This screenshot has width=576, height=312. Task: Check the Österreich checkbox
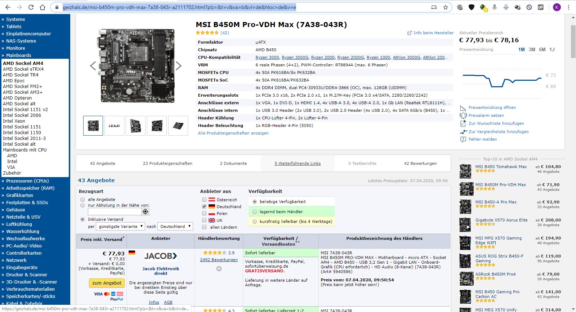click(204, 199)
